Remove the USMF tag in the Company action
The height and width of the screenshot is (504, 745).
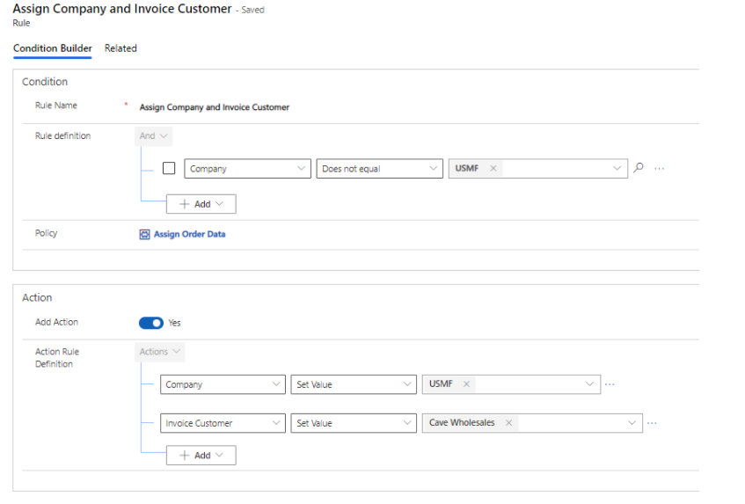click(x=466, y=383)
